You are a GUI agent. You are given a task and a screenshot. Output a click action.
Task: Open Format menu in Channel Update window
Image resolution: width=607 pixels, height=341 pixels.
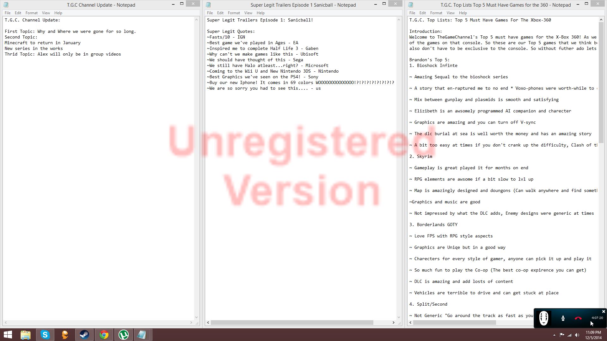(x=32, y=13)
